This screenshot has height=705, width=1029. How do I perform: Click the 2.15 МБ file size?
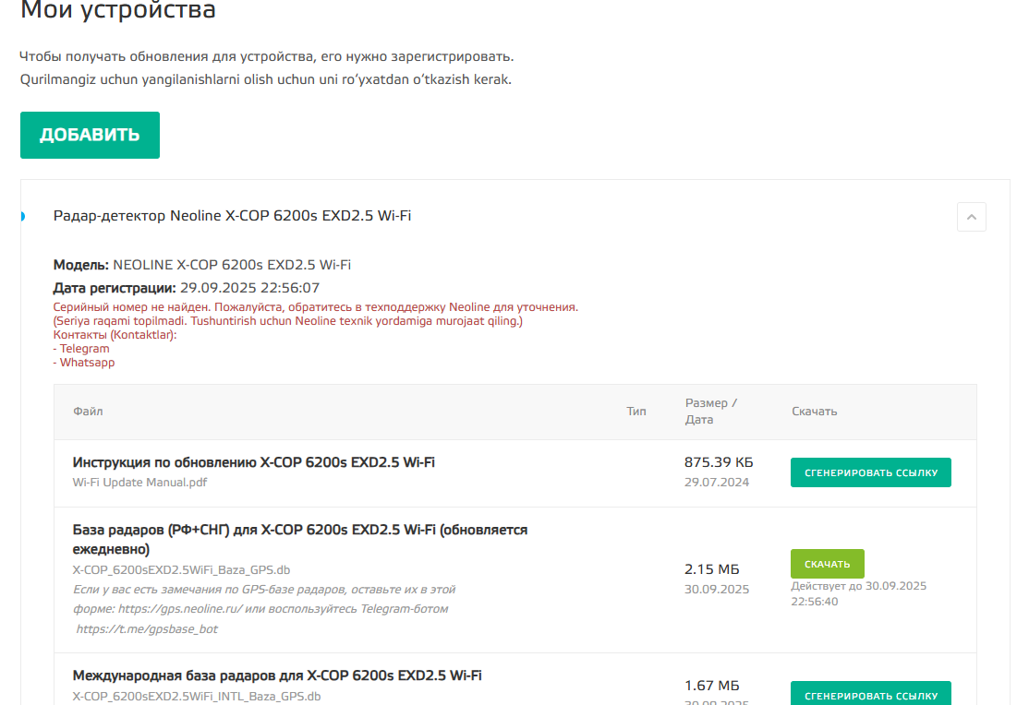712,569
